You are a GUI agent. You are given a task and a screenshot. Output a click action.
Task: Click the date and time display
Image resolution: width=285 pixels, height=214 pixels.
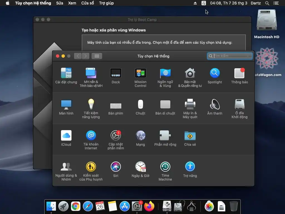pos(229,3)
